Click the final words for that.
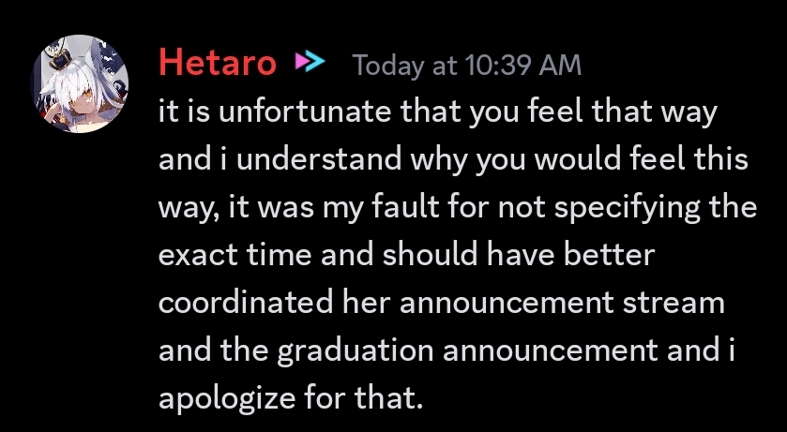The width and height of the screenshot is (787, 432). click(x=361, y=398)
